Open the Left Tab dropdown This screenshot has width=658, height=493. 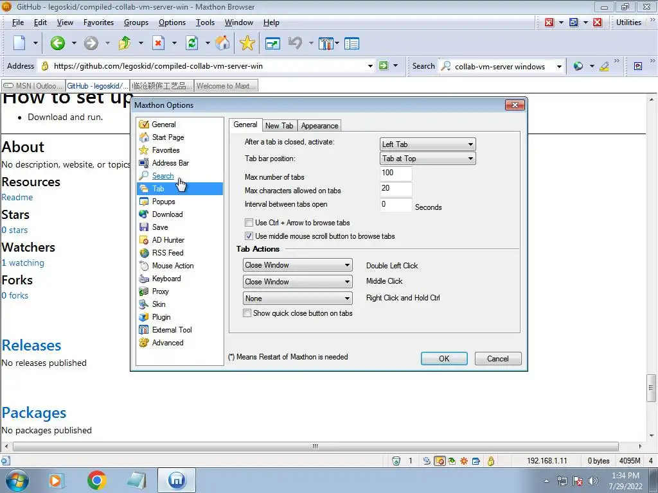[427, 144]
